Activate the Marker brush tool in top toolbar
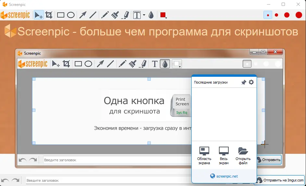Image resolution: width=306 pixels, height=186 pixels. [x=115, y=15]
